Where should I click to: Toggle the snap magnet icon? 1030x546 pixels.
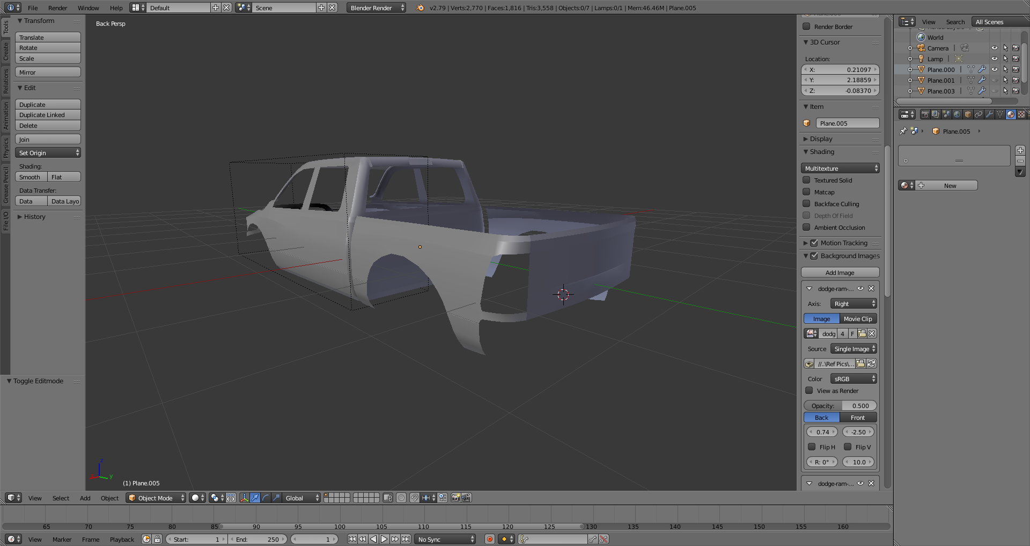415,498
